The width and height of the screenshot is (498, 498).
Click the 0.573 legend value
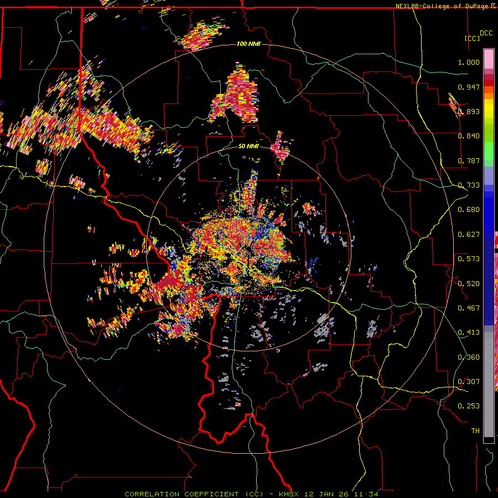[x=469, y=259]
